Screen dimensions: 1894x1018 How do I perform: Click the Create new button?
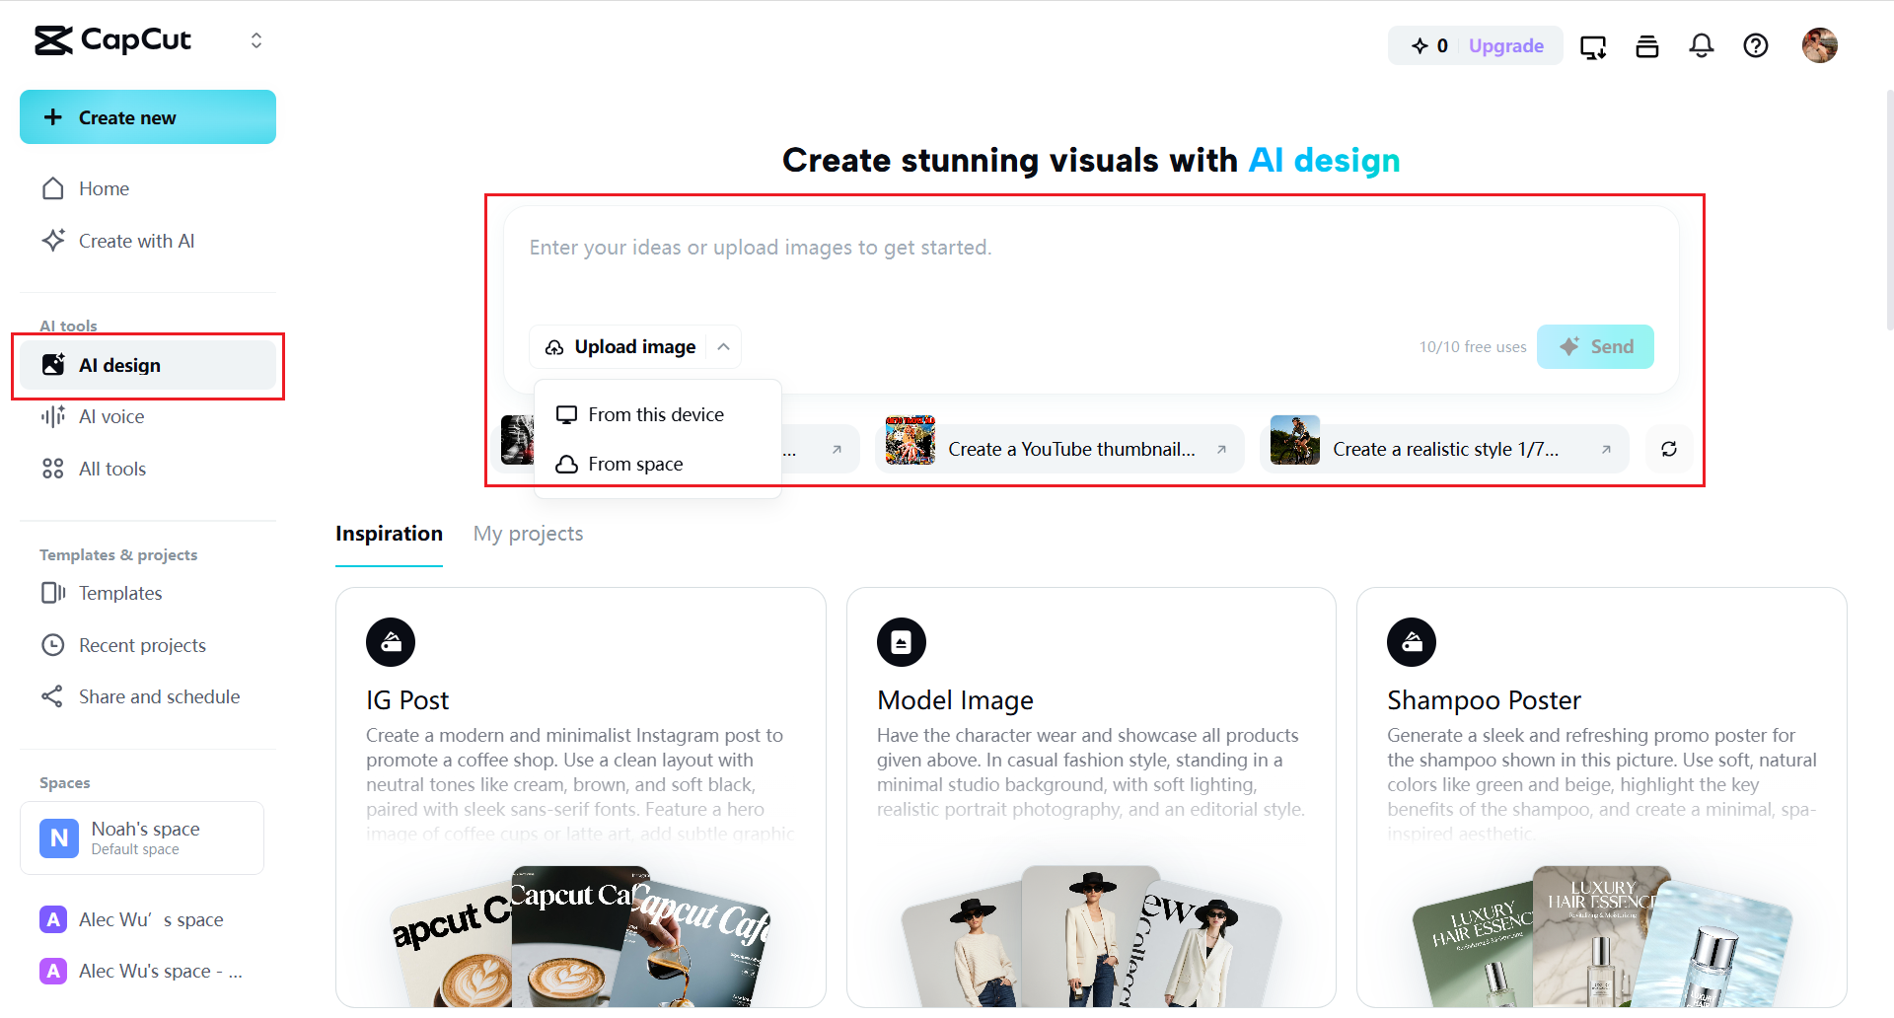coord(148,117)
